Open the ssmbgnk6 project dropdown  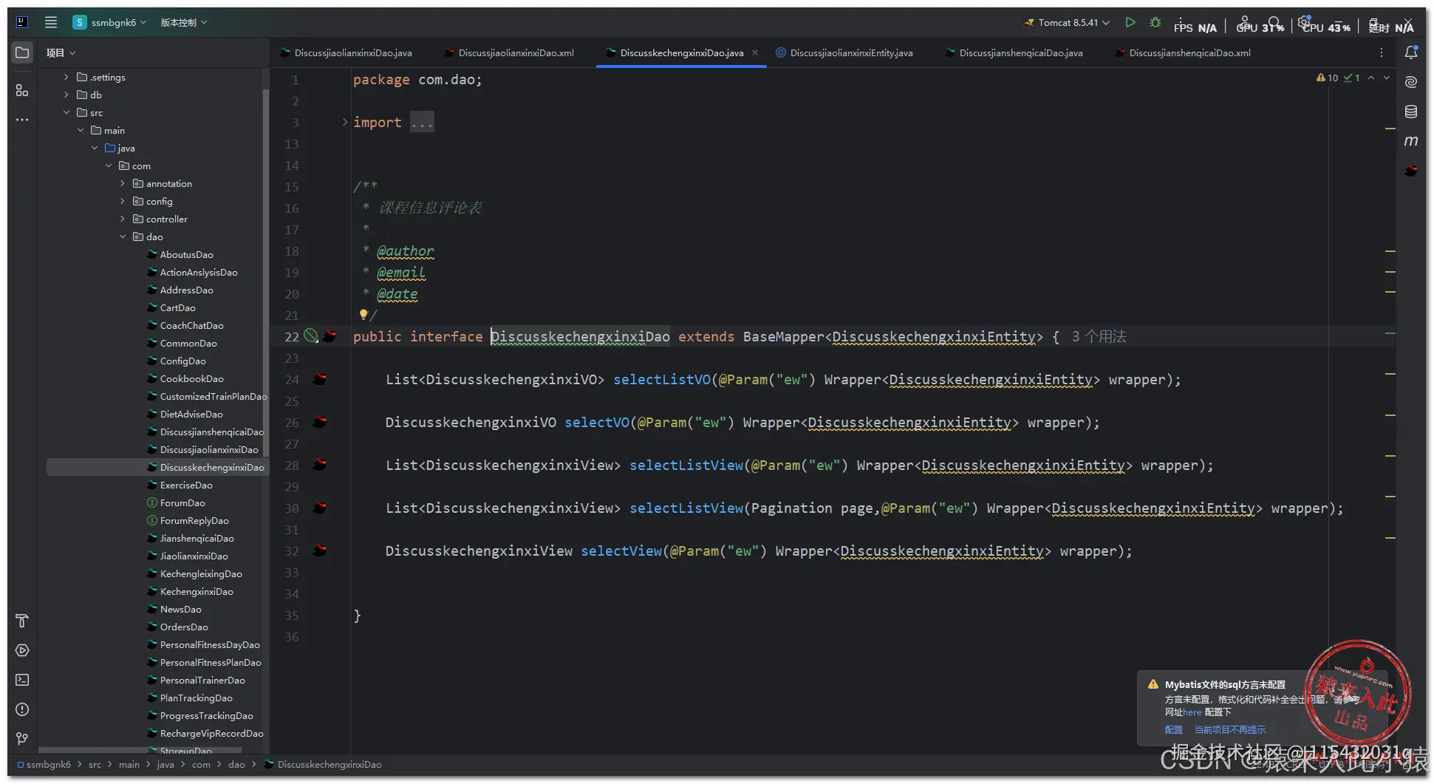click(109, 22)
